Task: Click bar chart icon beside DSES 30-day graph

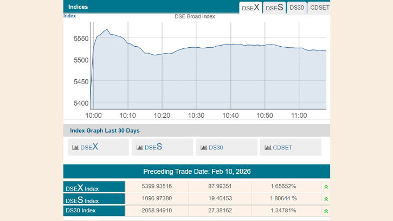Action: click(140, 147)
